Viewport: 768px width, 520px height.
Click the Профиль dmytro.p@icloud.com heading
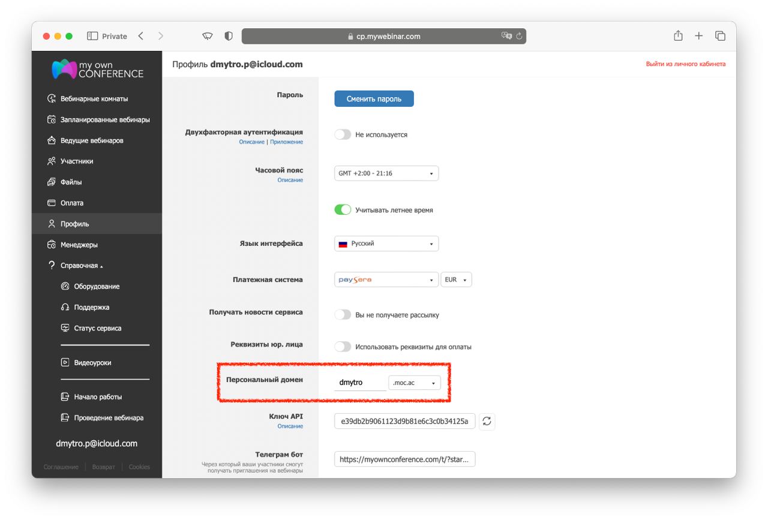pyautogui.click(x=238, y=64)
